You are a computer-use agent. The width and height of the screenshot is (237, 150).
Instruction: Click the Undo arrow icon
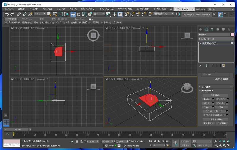pyautogui.click(x=7, y=14)
